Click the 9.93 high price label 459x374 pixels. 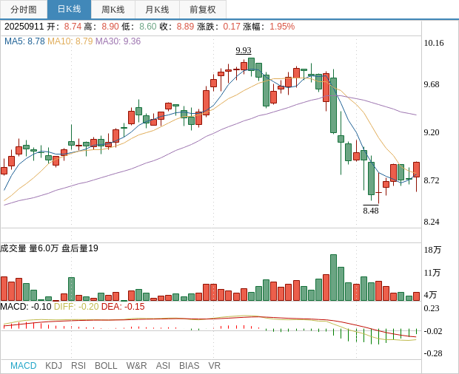point(244,50)
